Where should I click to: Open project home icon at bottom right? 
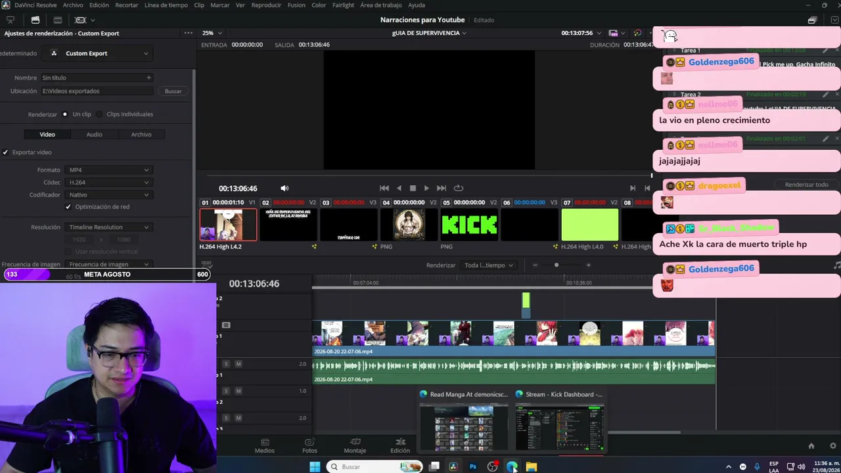point(811,446)
